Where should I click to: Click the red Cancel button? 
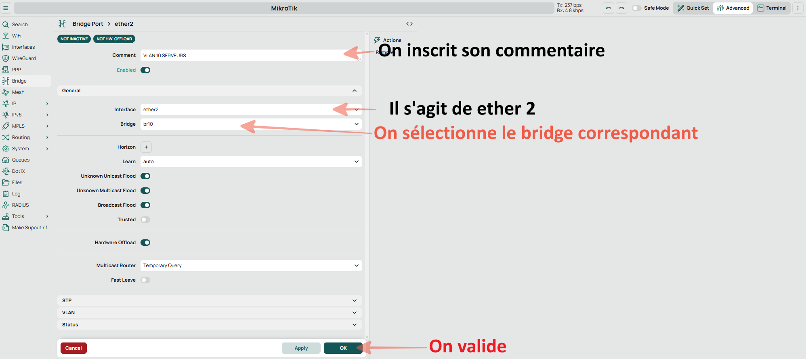click(x=73, y=348)
